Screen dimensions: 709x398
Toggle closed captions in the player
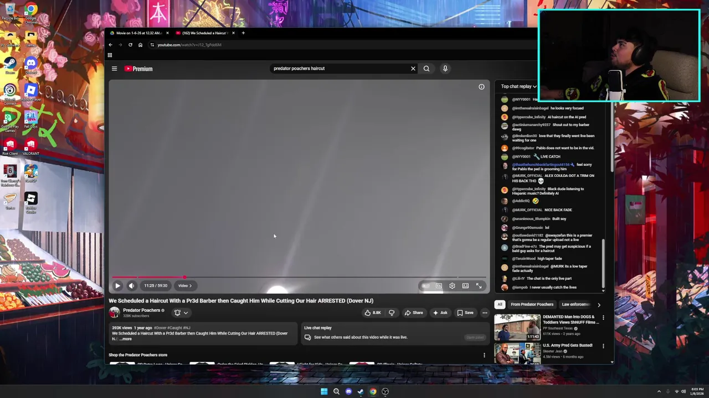(439, 286)
